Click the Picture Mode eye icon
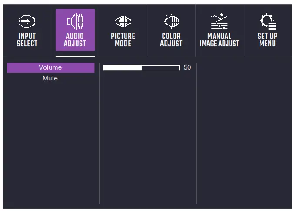Screen dimensions: 297x211 coord(123,21)
